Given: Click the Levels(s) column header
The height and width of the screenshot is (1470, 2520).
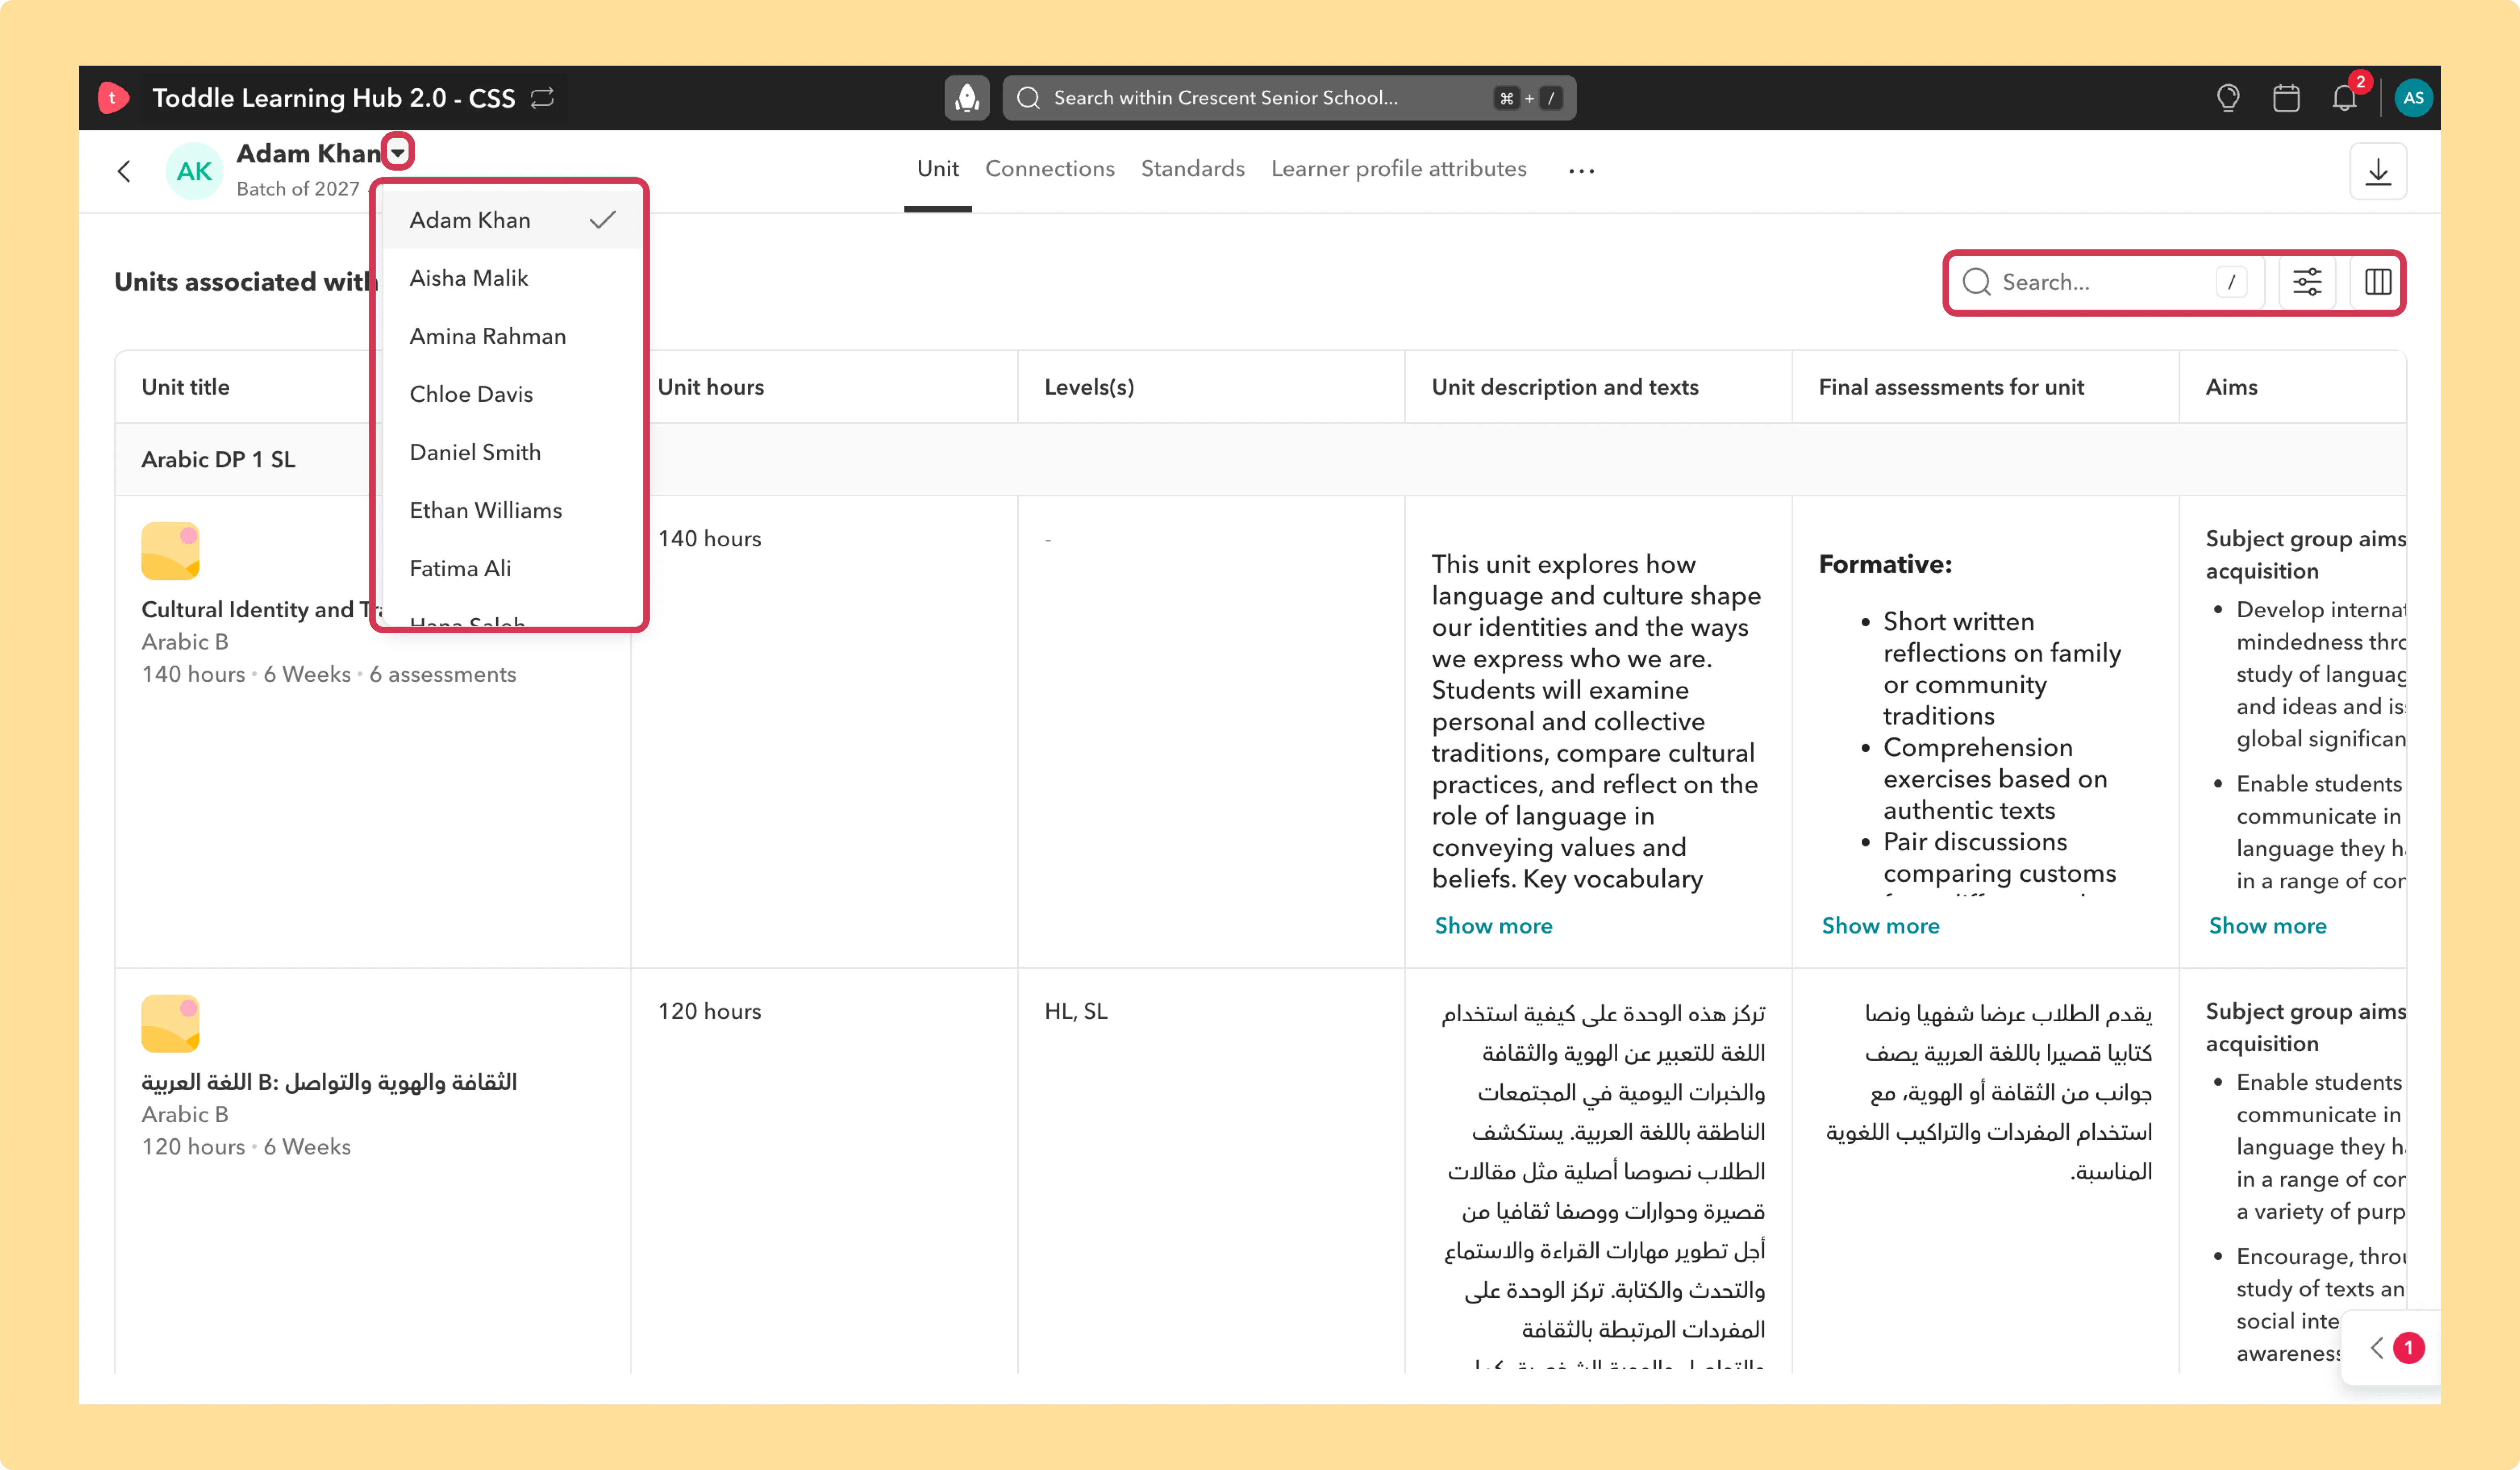Looking at the screenshot, I should click(1211, 387).
